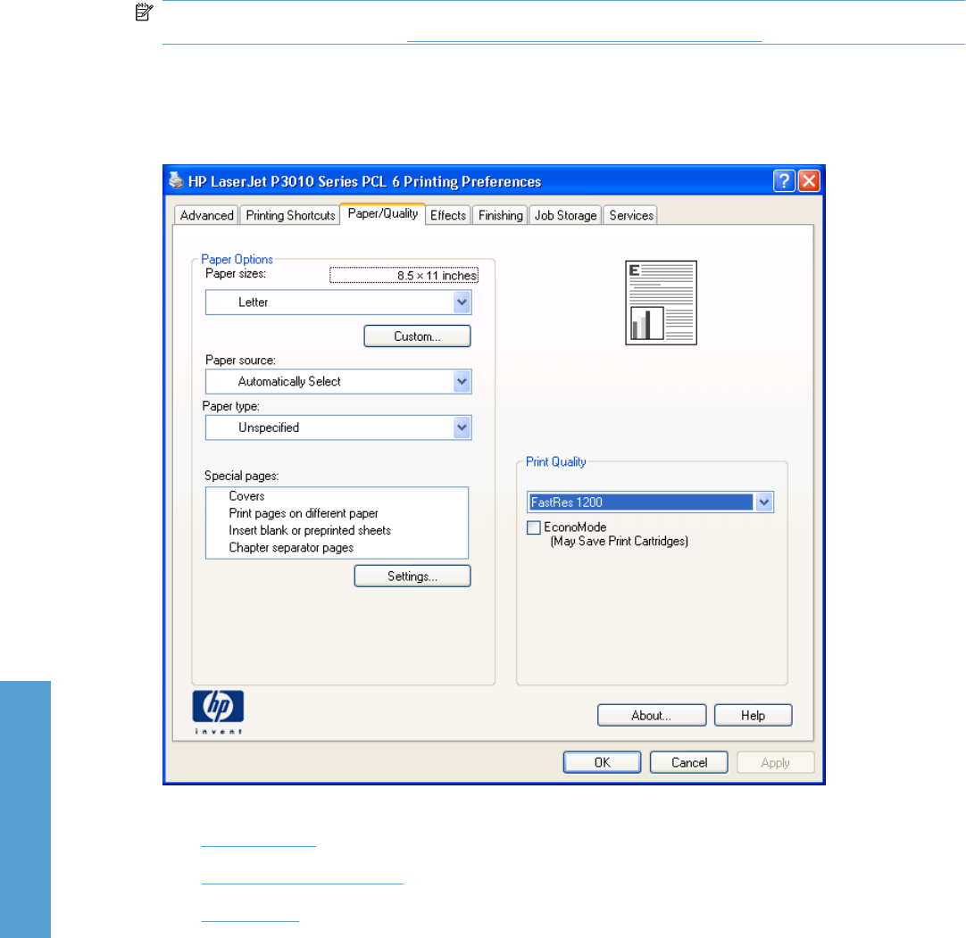Click the printer icon in title bar
The image size is (966, 938).
click(176, 180)
